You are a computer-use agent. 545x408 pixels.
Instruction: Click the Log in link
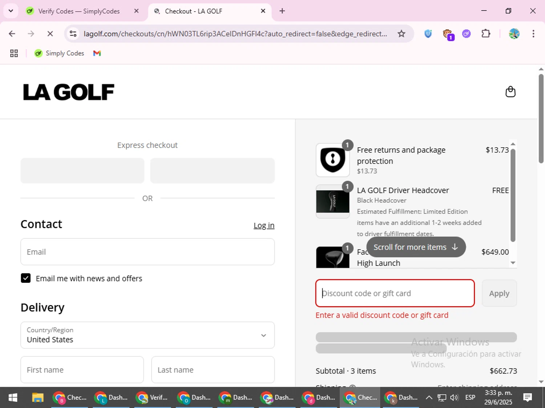coord(264,225)
